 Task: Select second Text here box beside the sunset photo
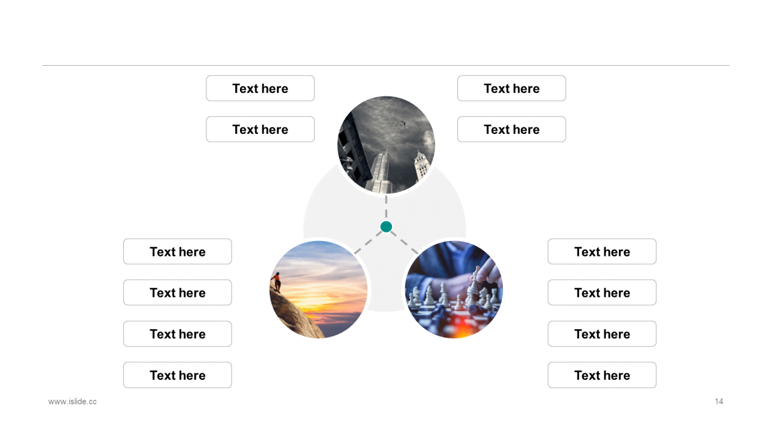[177, 292]
